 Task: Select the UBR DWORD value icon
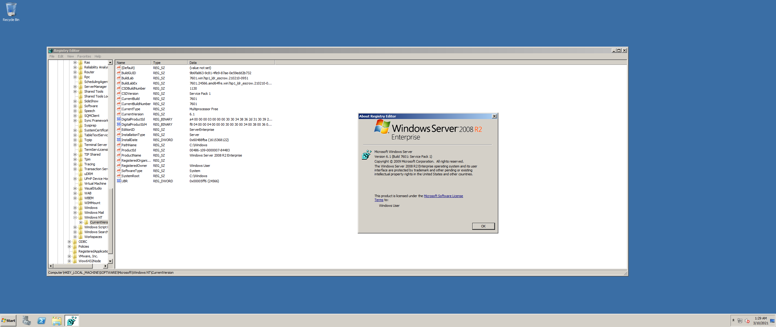pos(119,181)
